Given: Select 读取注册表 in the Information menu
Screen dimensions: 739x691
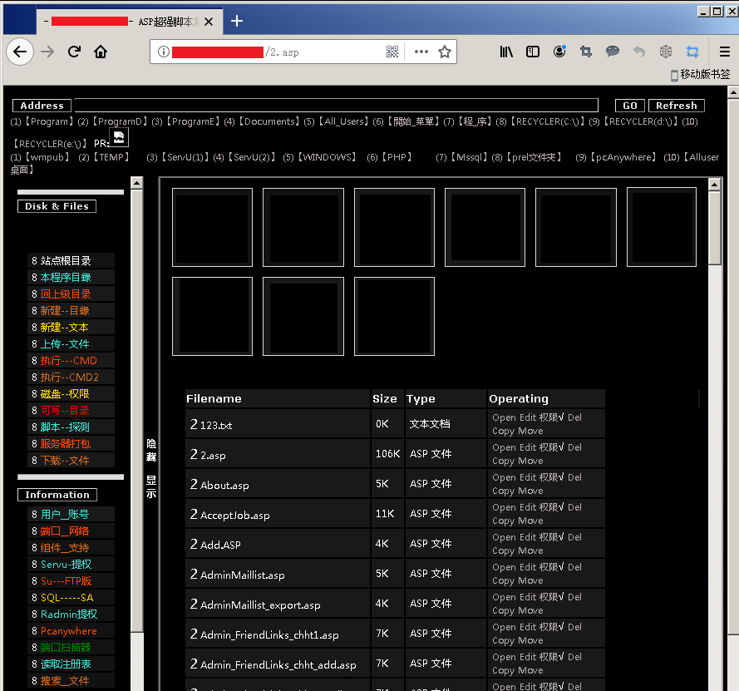Looking at the screenshot, I should click(x=66, y=664).
